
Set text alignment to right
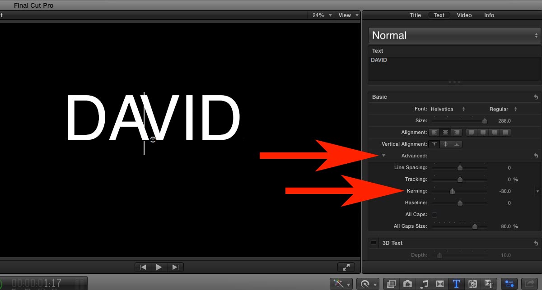click(x=457, y=133)
